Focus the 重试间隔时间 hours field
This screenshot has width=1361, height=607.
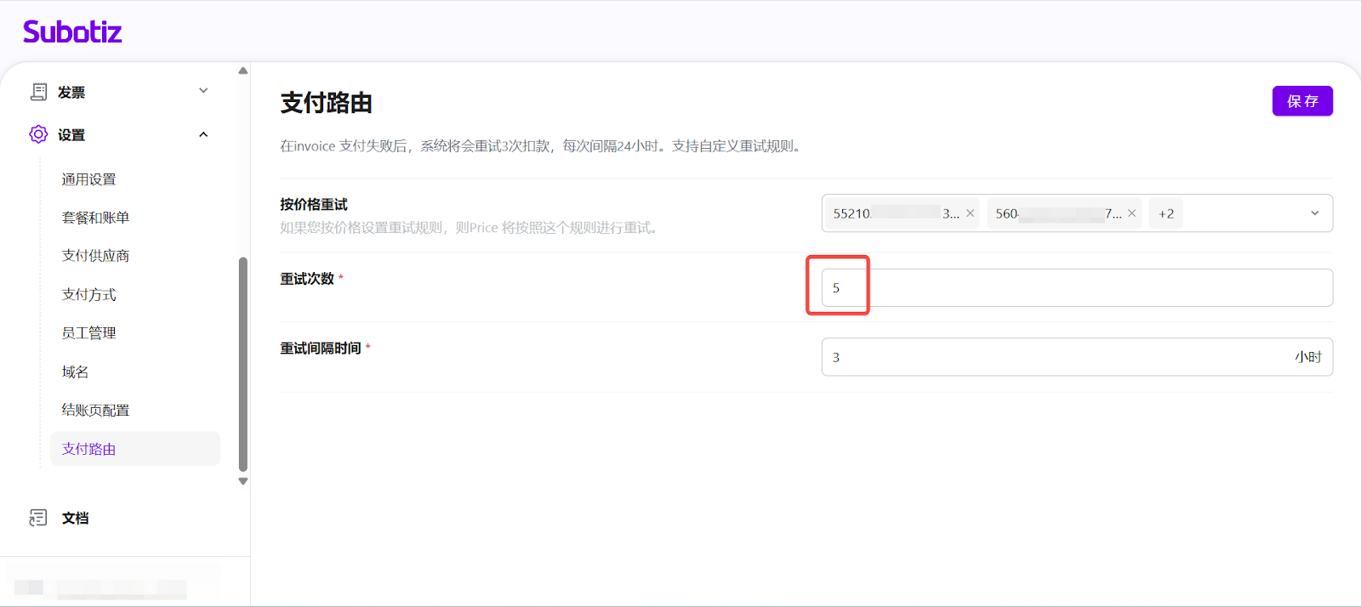click(x=1055, y=357)
